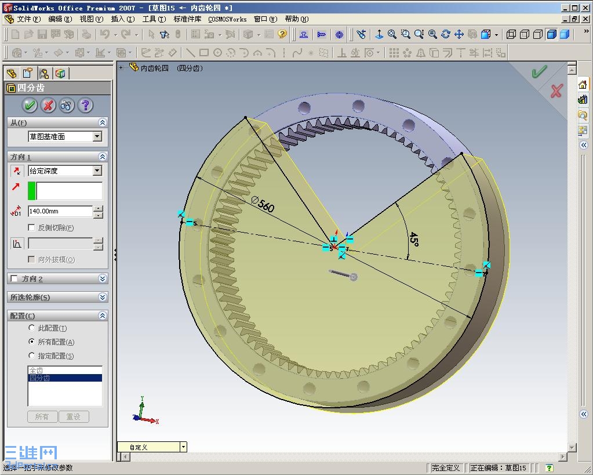Click the Standard Views cube icon
Viewport: 593px width, 475px height.
(486, 34)
